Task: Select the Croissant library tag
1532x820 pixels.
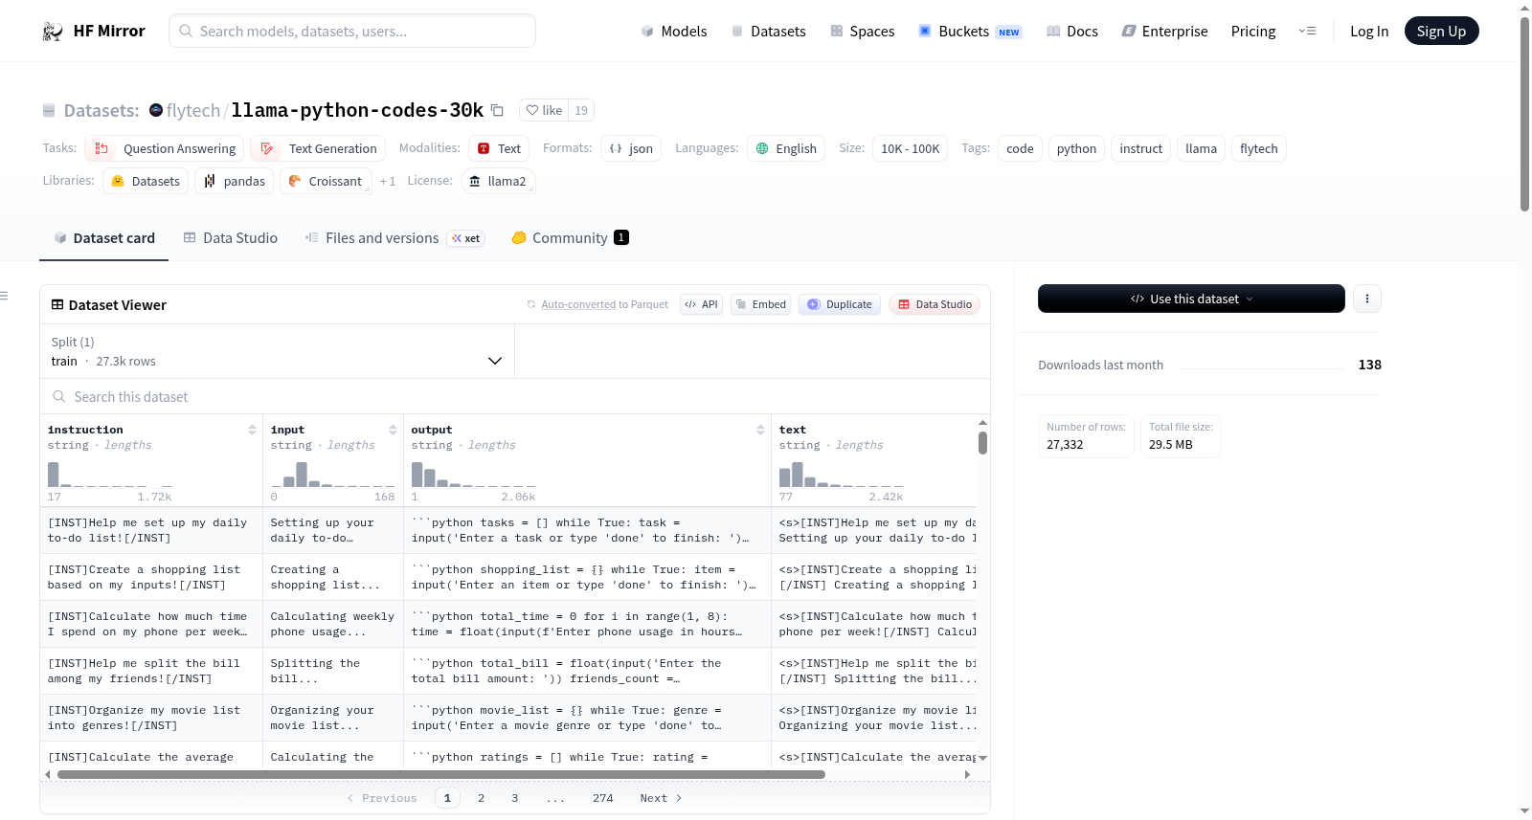Action: coord(325,181)
